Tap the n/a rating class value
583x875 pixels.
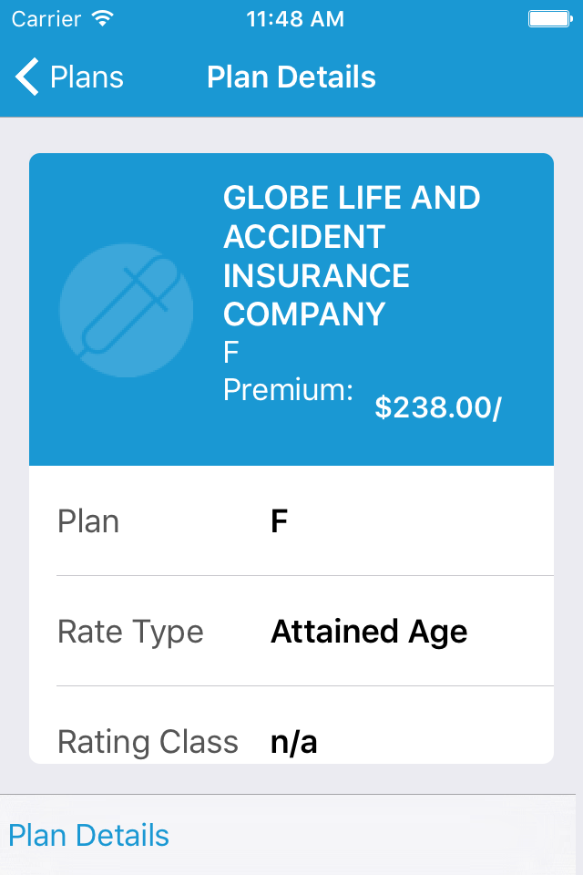pyautogui.click(x=294, y=742)
